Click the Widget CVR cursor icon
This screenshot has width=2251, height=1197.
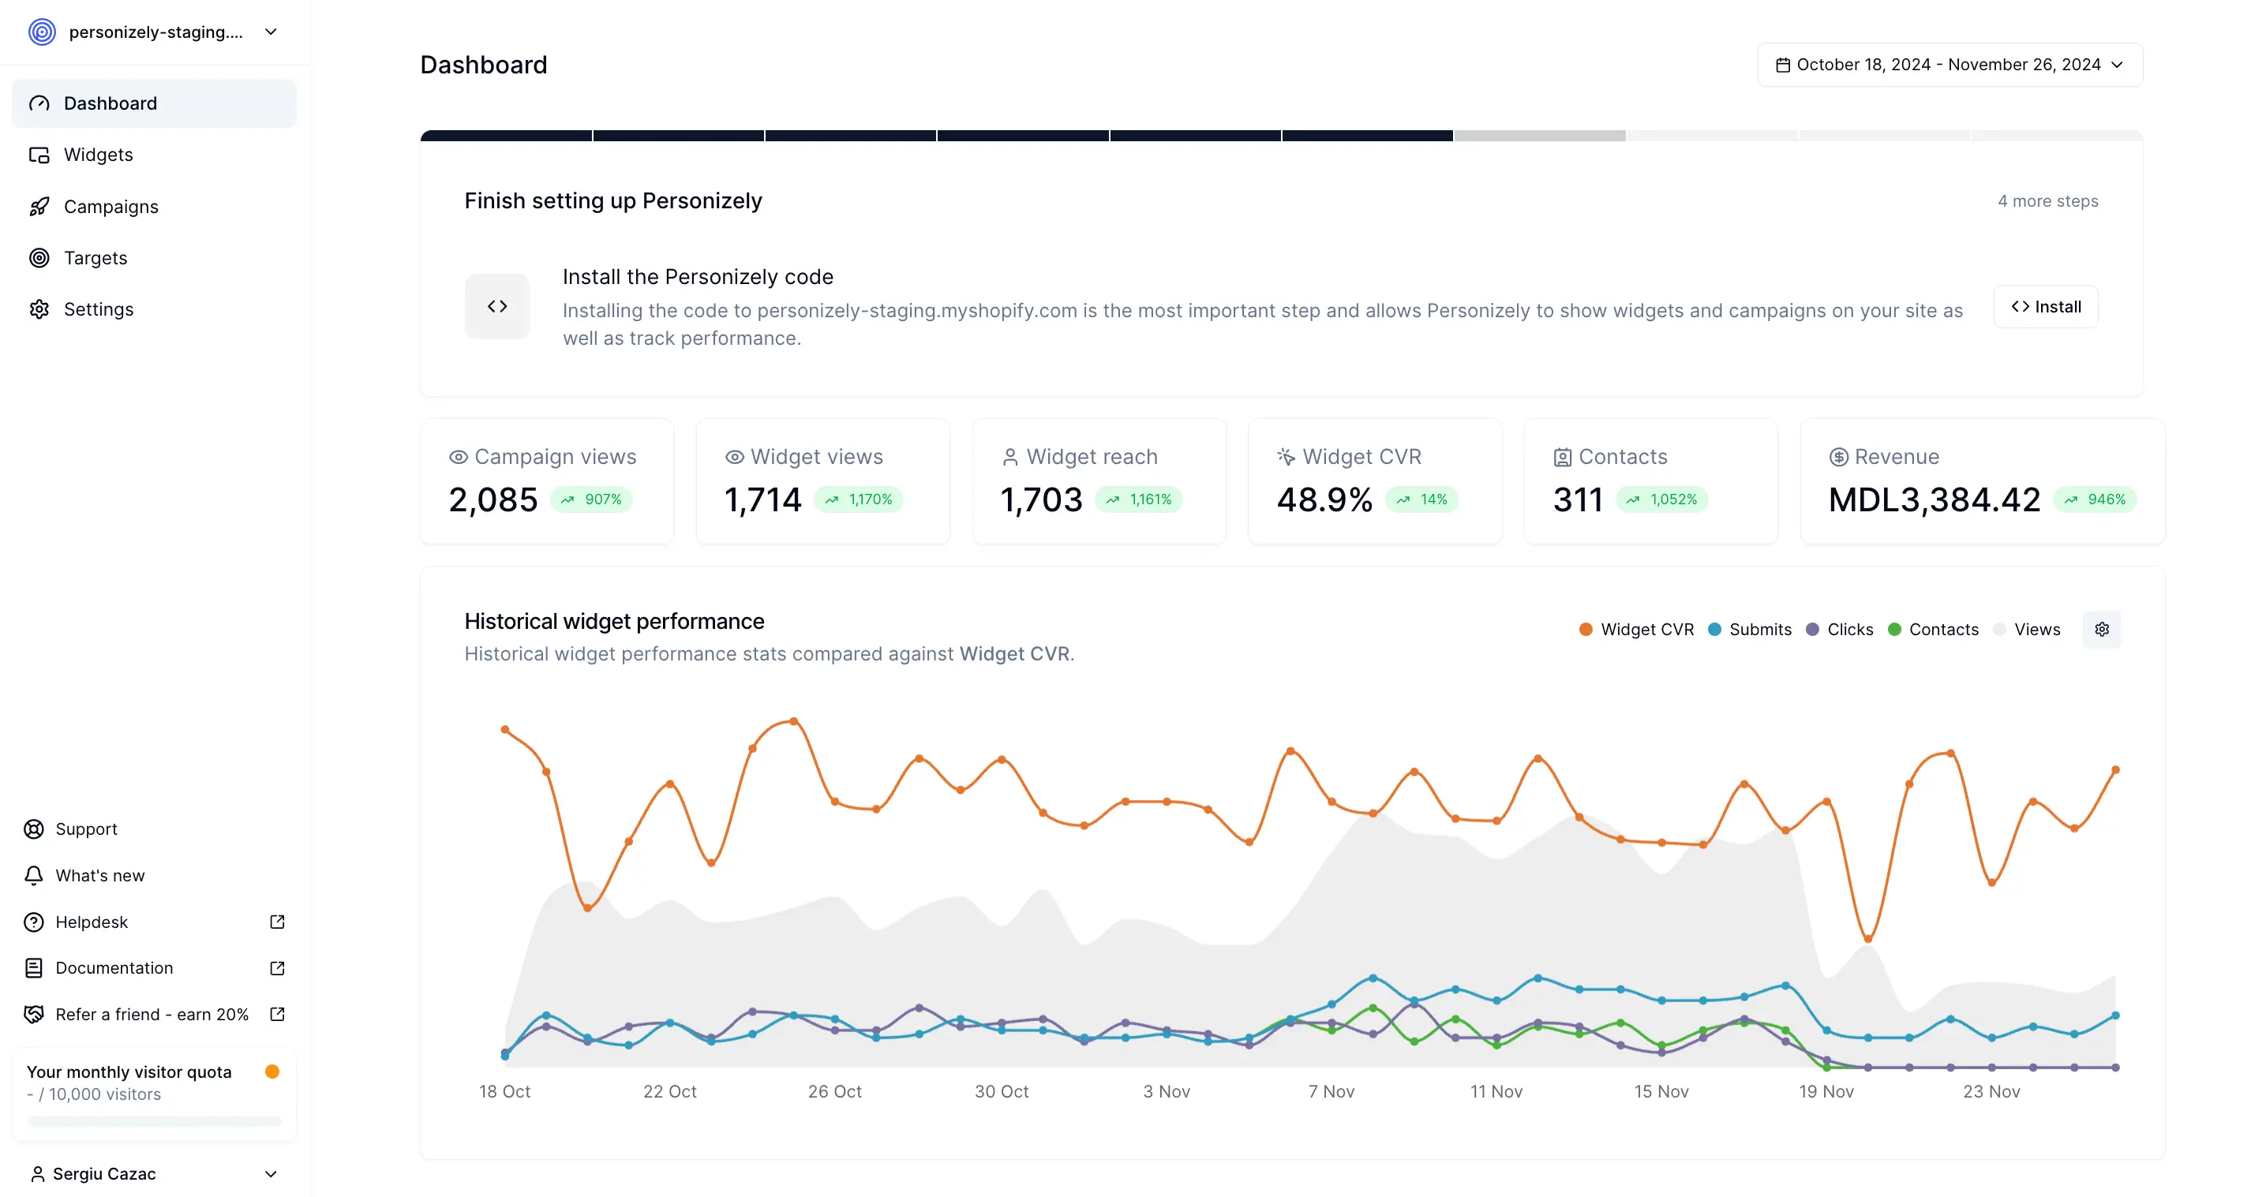1287,457
